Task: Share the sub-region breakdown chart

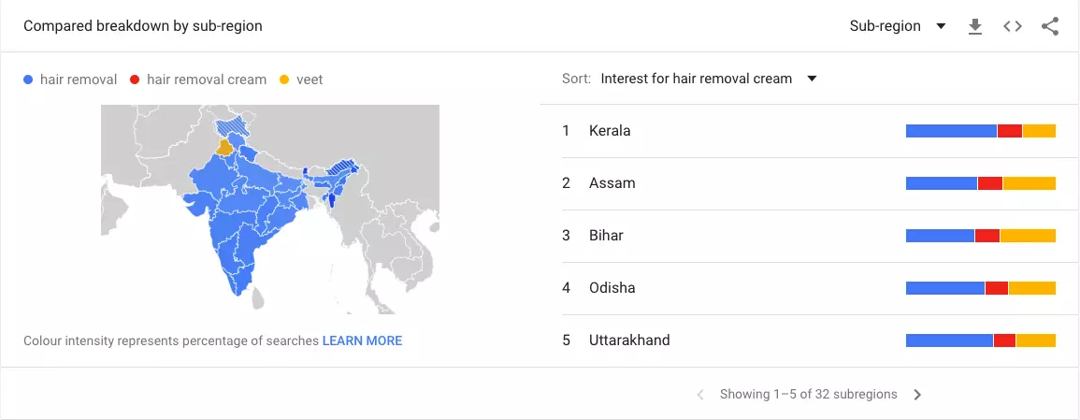Action: tap(1050, 26)
